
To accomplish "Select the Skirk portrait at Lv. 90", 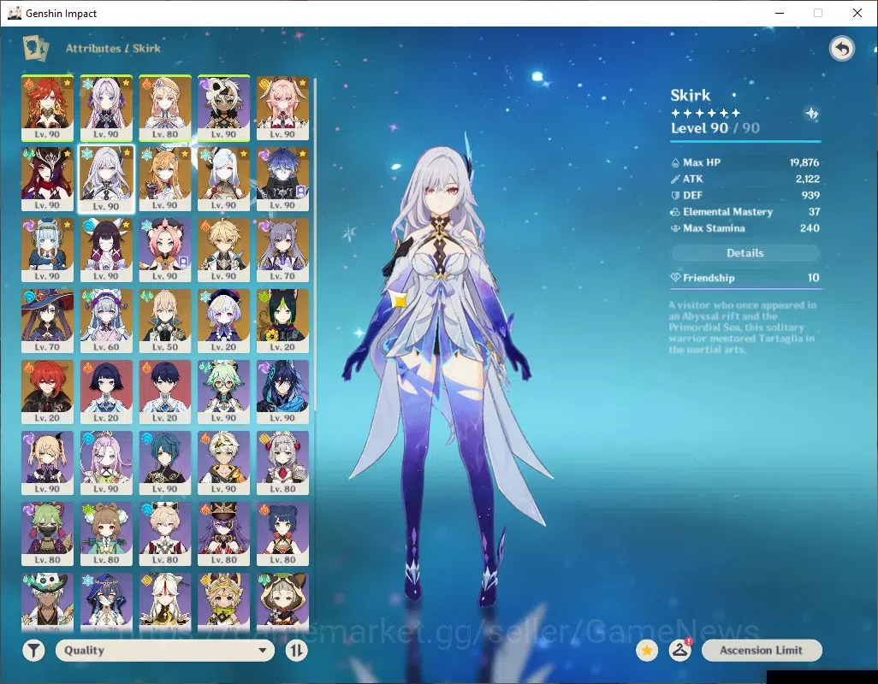I will 106,180.
